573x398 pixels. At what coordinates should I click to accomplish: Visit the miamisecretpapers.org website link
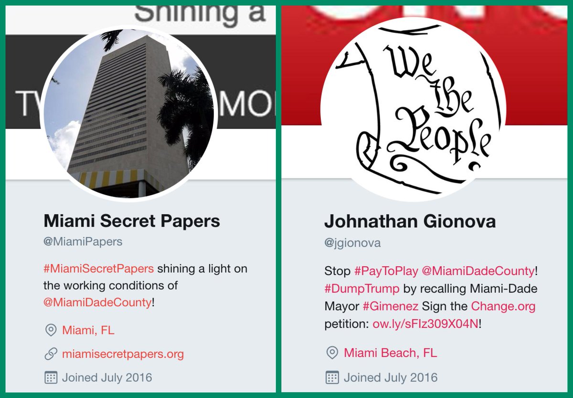pos(123,354)
